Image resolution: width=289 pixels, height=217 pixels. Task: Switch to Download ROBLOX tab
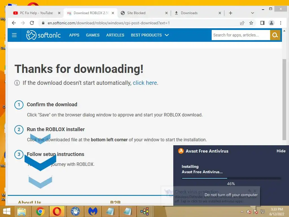click(91, 13)
